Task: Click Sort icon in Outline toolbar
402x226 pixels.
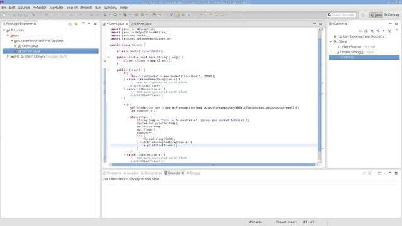Action: tap(366, 31)
